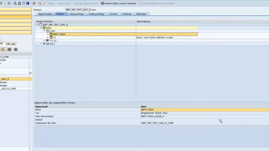Open the Methoden tab

141,14
